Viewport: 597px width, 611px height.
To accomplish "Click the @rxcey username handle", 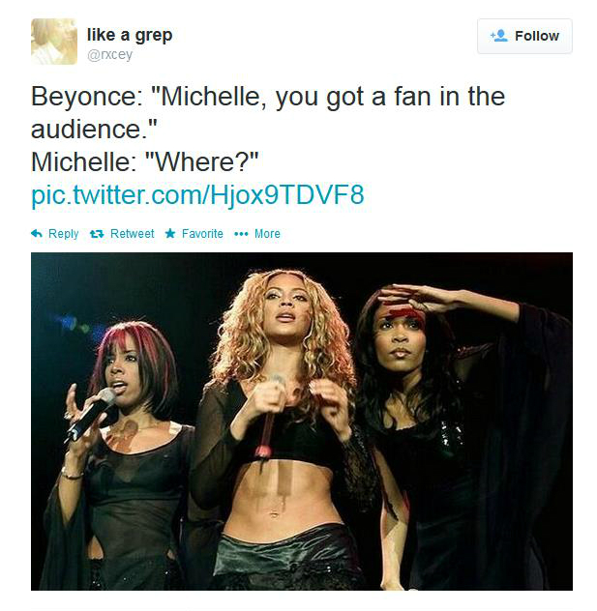I will [110, 55].
